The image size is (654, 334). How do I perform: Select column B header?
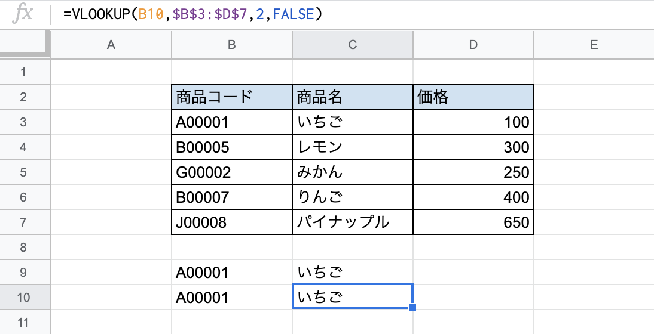click(232, 45)
